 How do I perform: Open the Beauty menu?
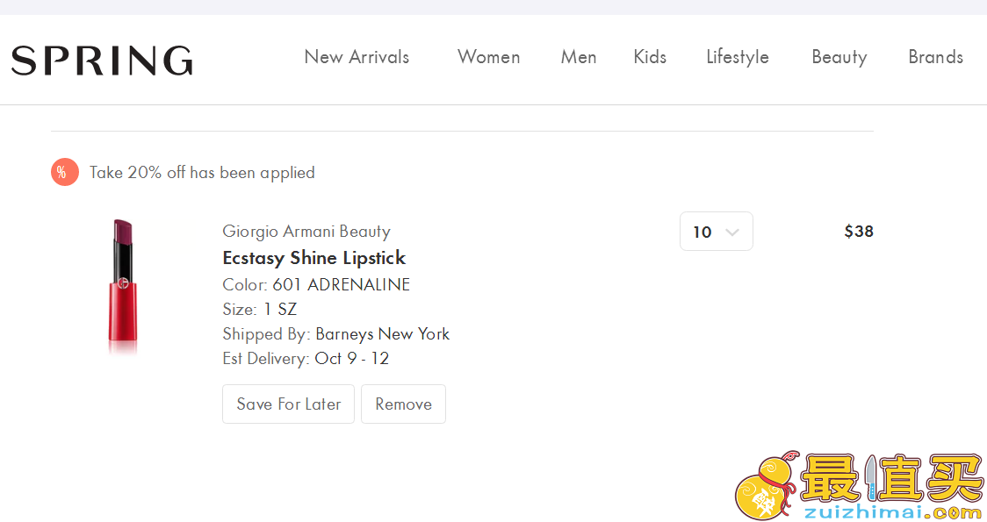pyautogui.click(x=839, y=57)
